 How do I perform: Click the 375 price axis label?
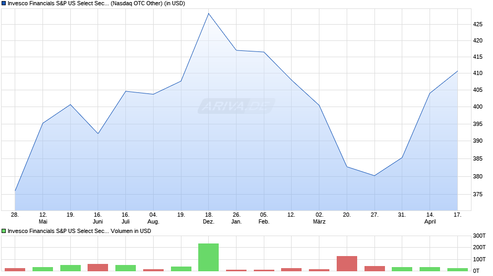click(478, 195)
